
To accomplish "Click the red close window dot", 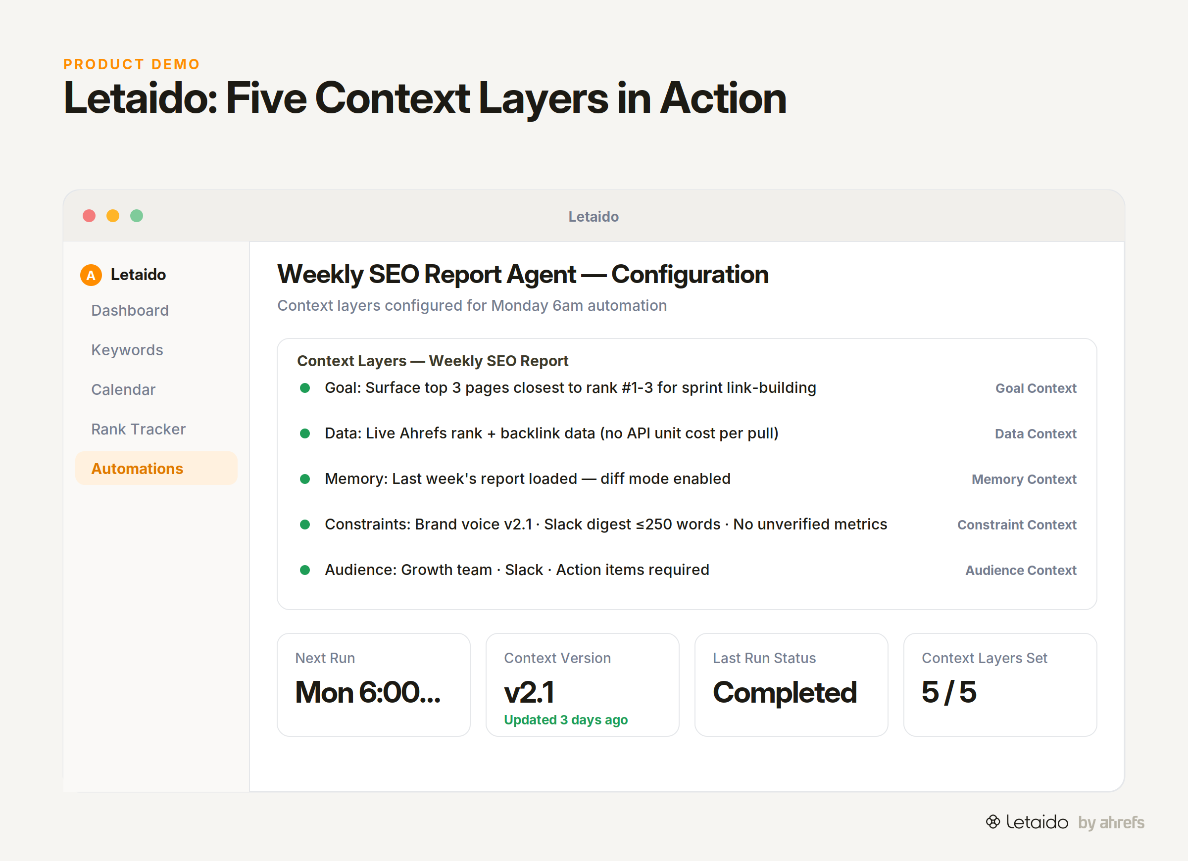I will pos(89,216).
